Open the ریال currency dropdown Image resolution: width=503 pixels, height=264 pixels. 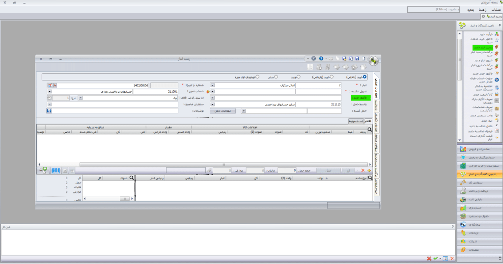click(x=81, y=98)
